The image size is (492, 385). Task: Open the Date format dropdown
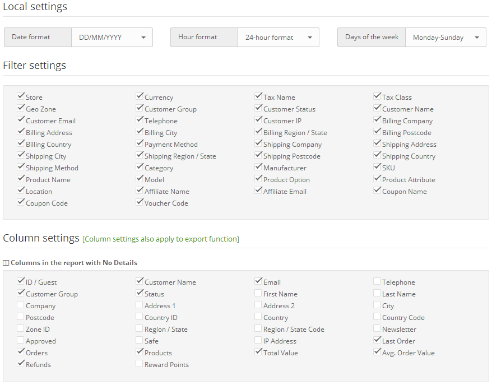tap(112, 38)
